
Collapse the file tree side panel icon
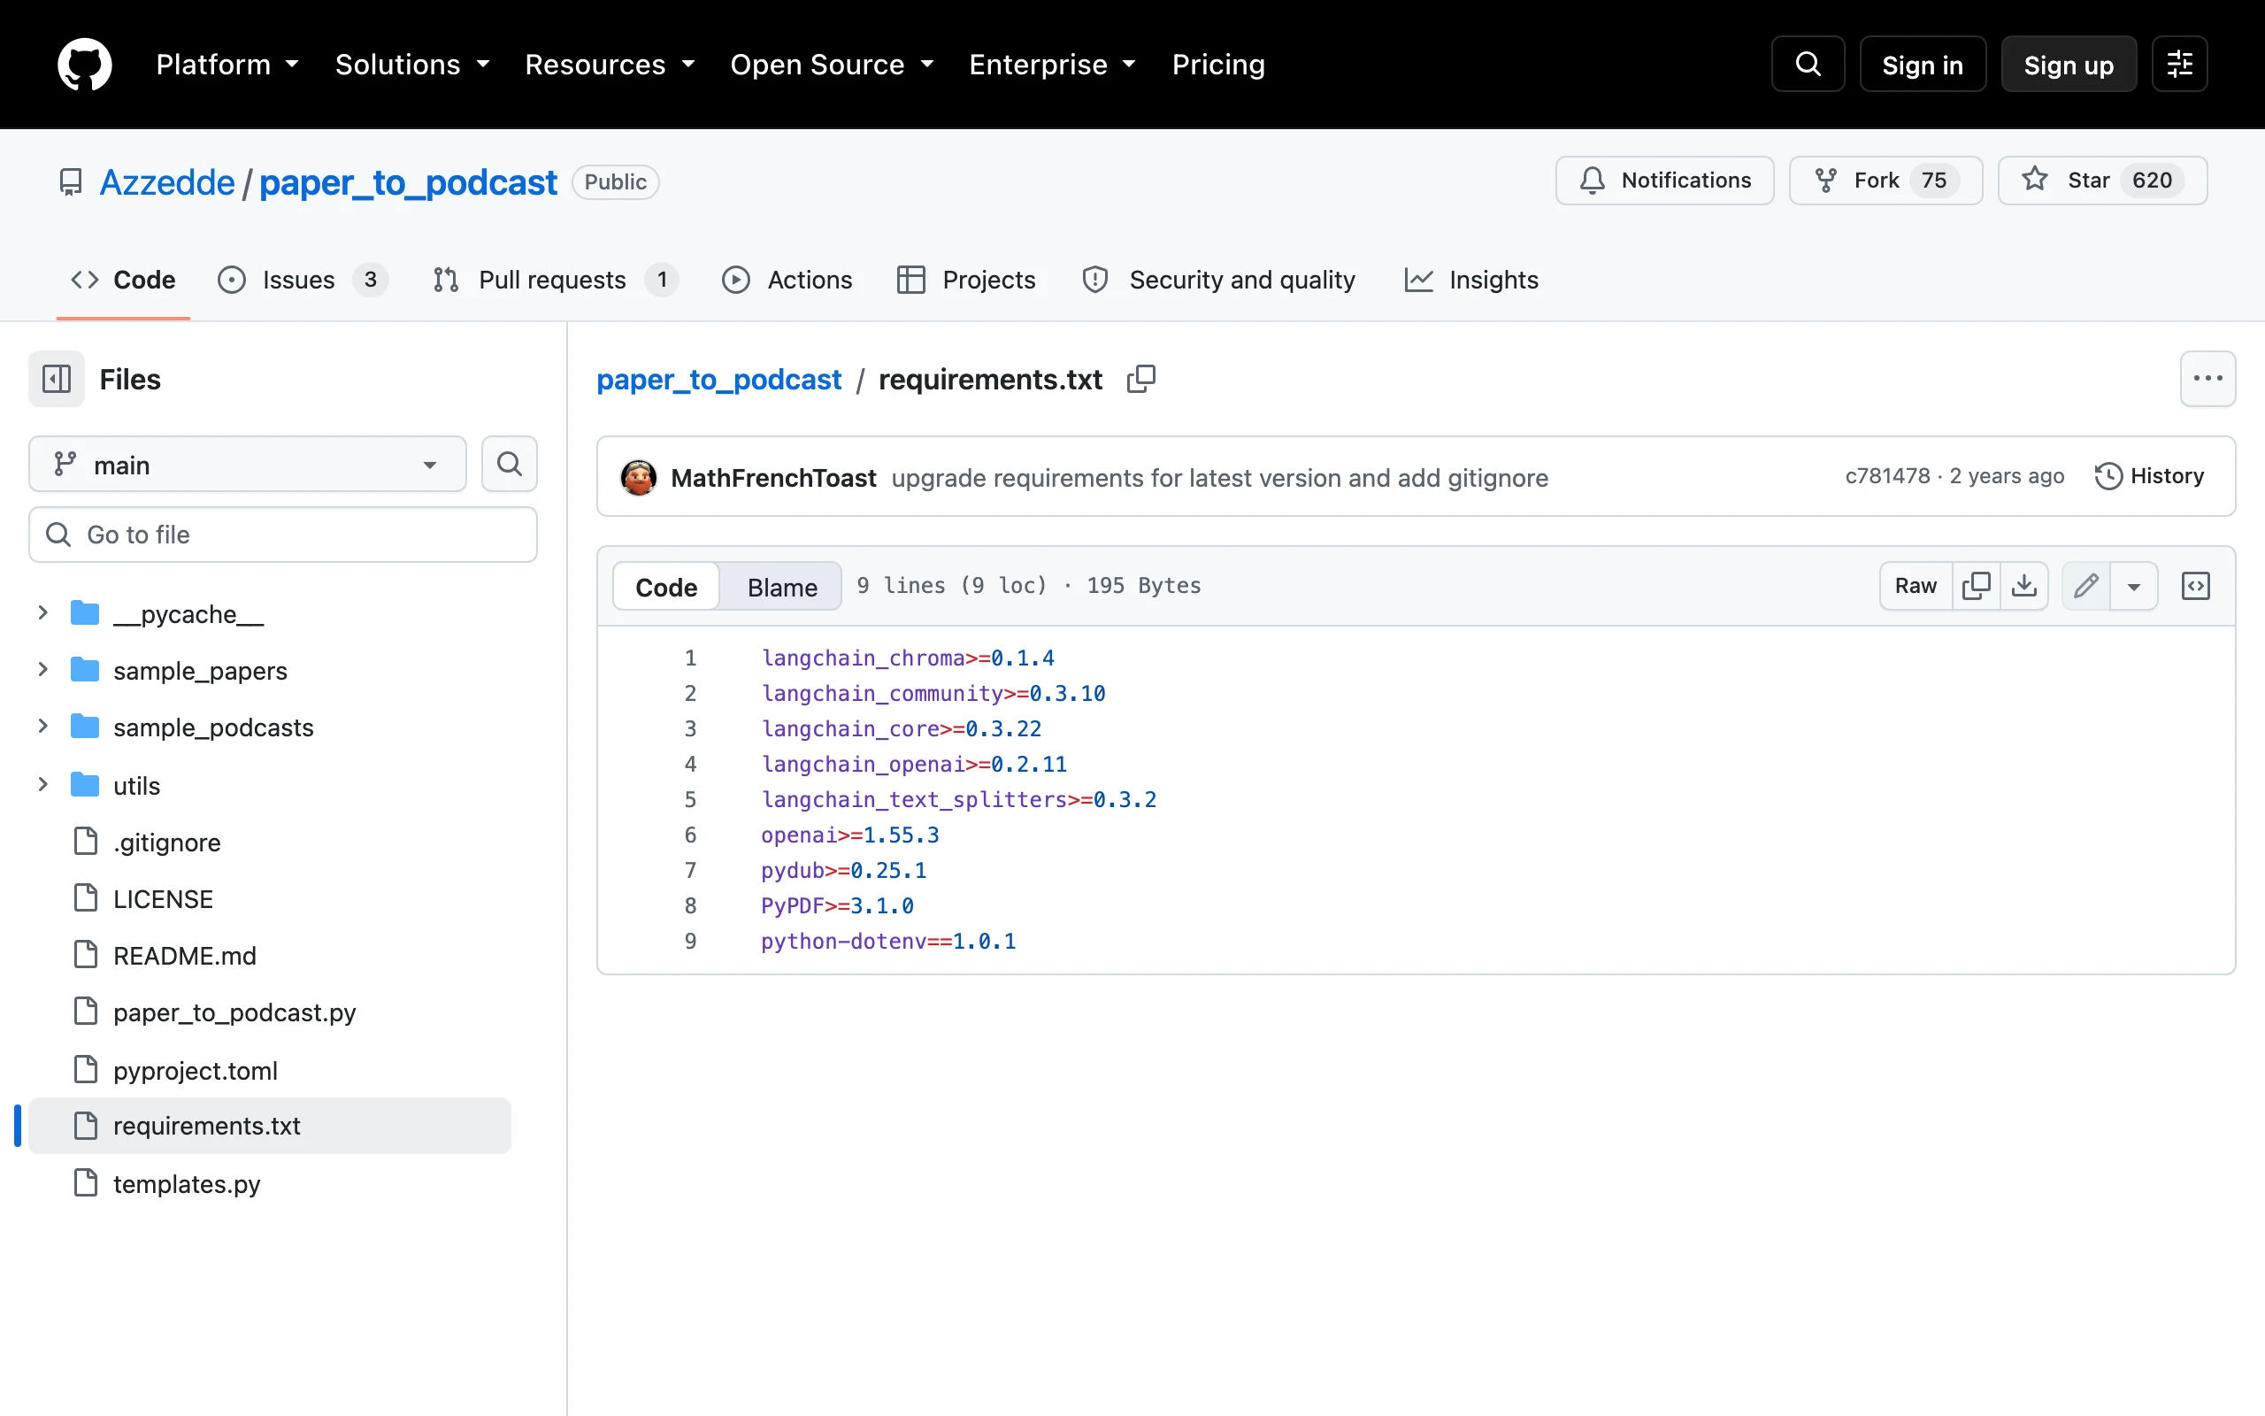(x=56, y=380)
